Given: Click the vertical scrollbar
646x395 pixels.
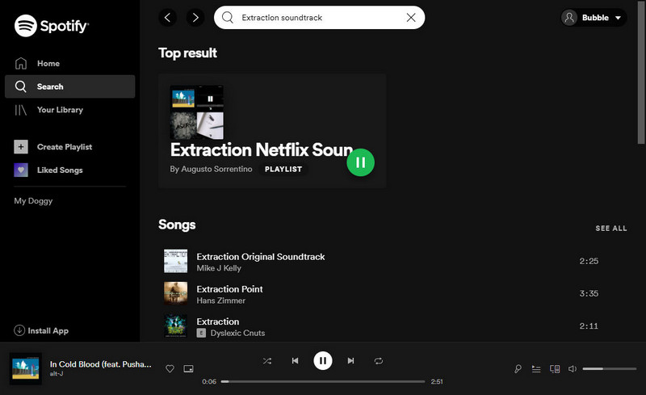Looking at the screenshot, I should tap(641, 72).
